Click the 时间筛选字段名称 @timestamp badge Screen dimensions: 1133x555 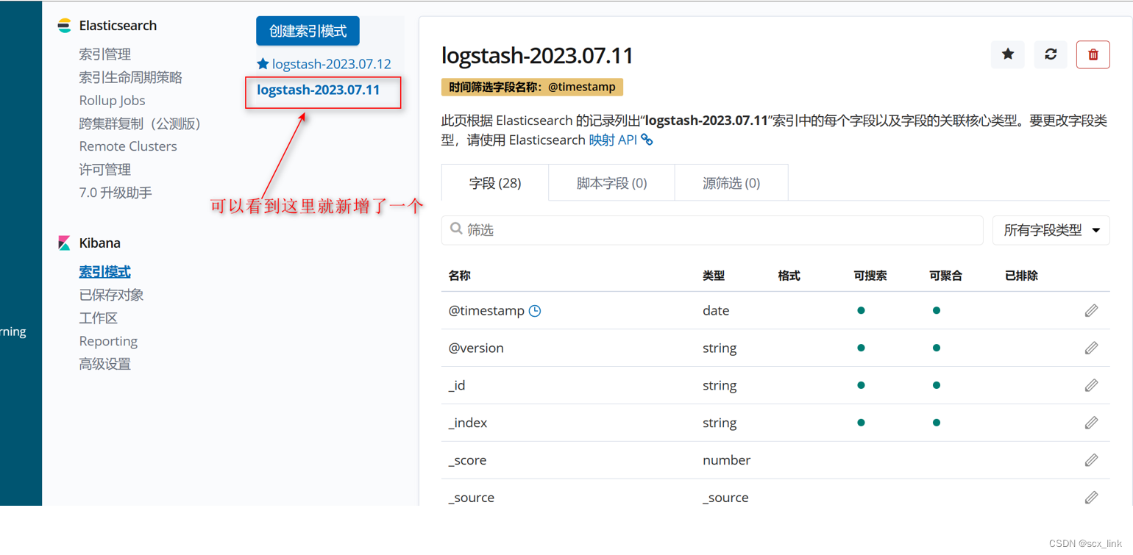pyautogui.click(x=533, y=87)
